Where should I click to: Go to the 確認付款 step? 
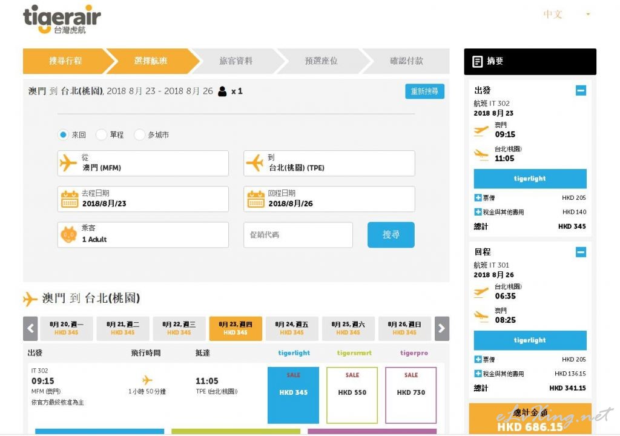click(406, 61)
